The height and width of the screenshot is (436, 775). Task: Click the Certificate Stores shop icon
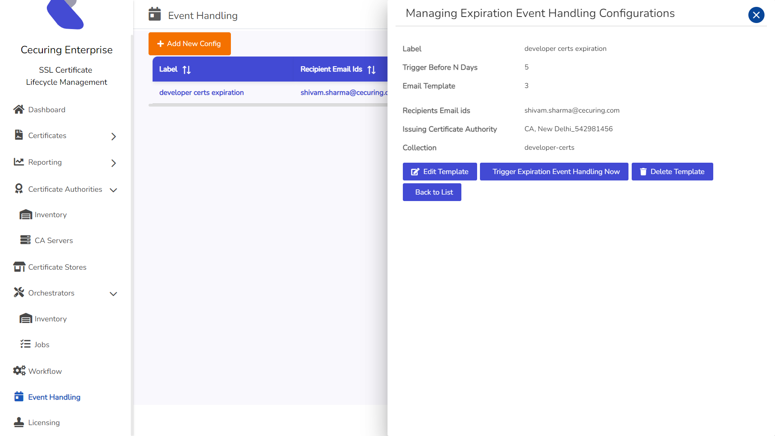[x=19, y=267]
